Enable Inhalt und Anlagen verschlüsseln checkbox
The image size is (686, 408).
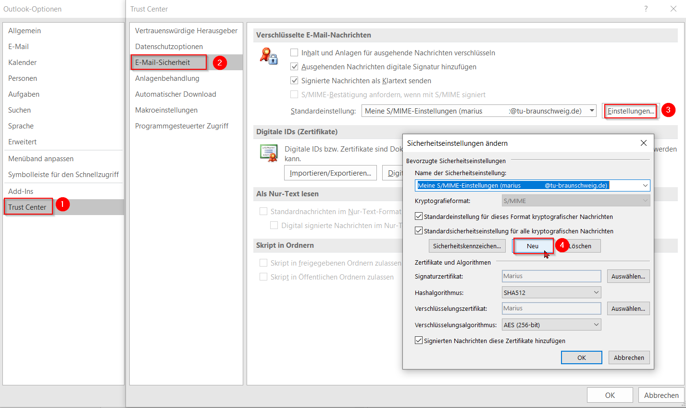(294, 52)
